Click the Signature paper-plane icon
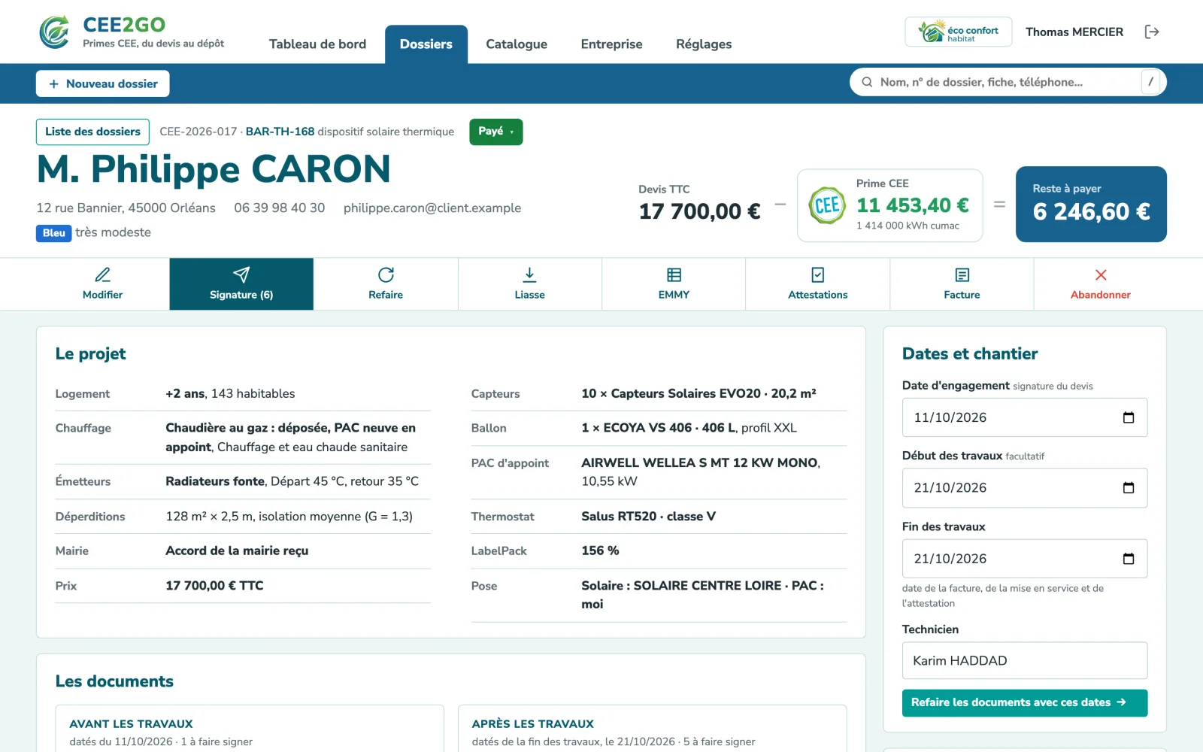 tap(241, 274)
